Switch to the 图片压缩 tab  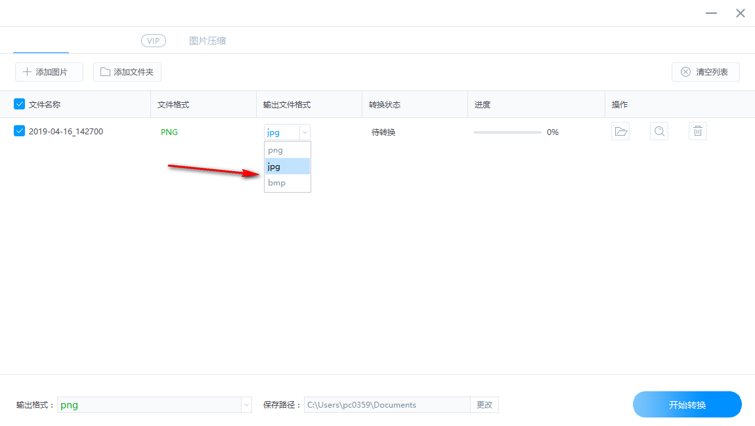coord(207,41)
